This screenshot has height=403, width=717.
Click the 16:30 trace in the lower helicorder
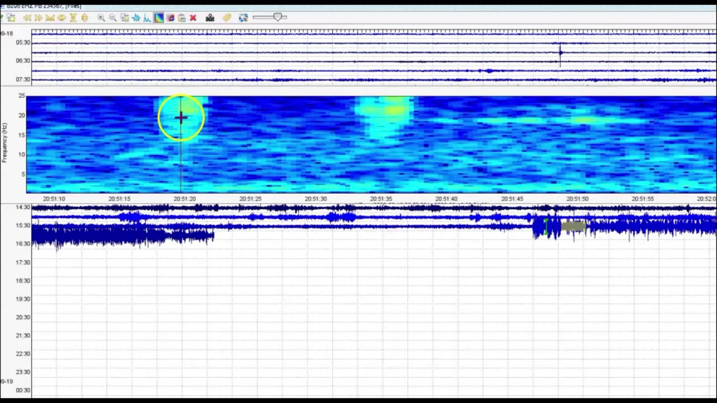(122, 236)
